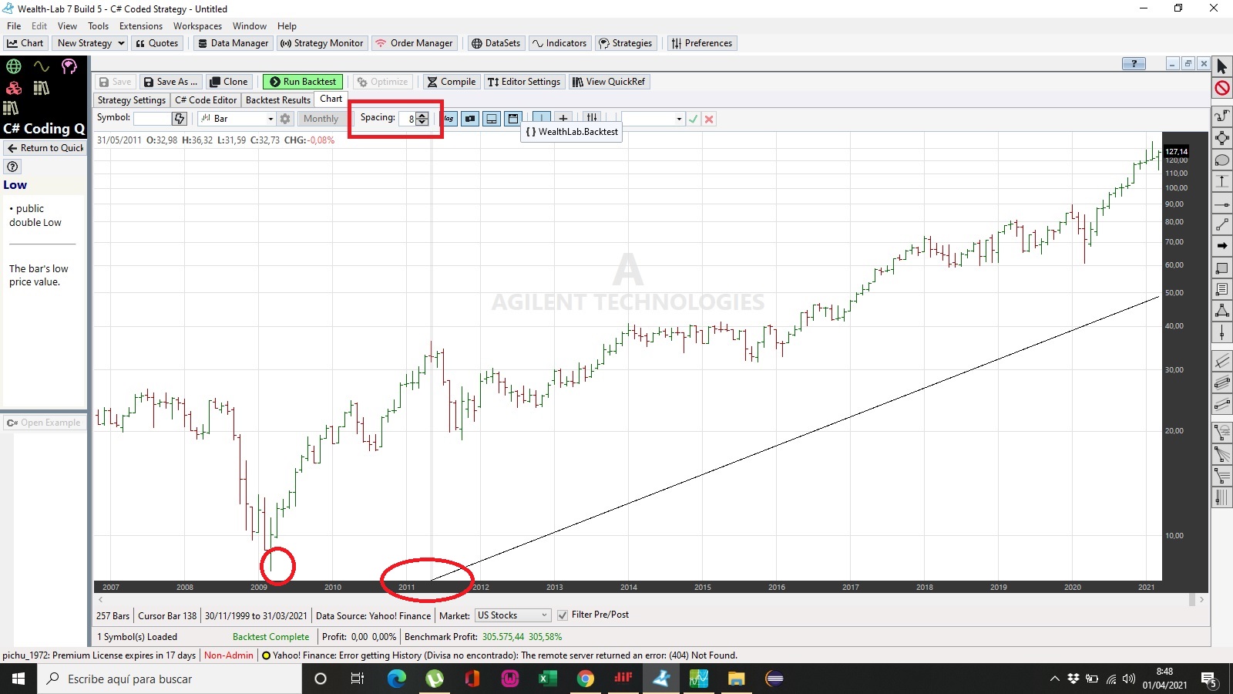The width and height of the screenshot is (1233, 694).
Task: Click the taskbar search box
Action: (170, 679)
